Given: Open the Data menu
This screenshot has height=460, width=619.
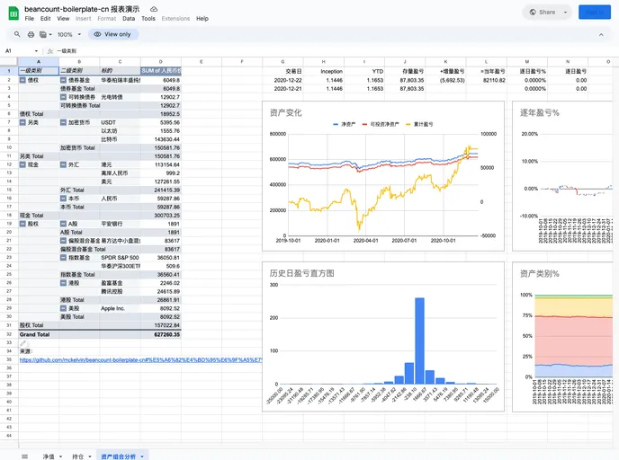Looking at the screenshot, I should (x=129, y=19).
